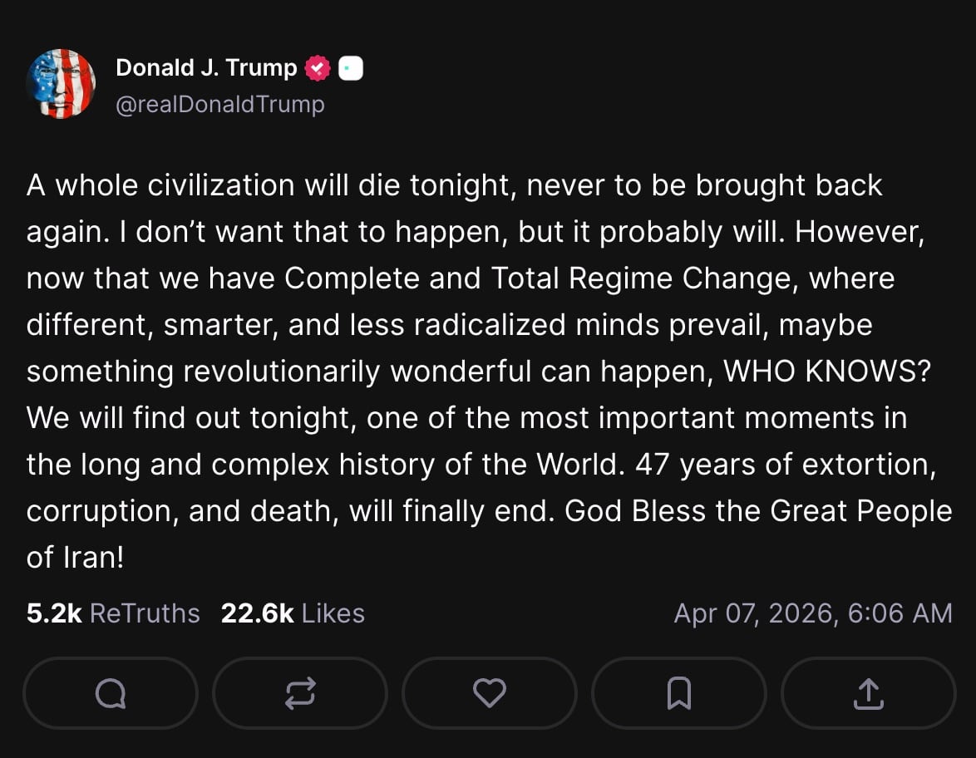View the 22.6k Likes list

(292, 613)
